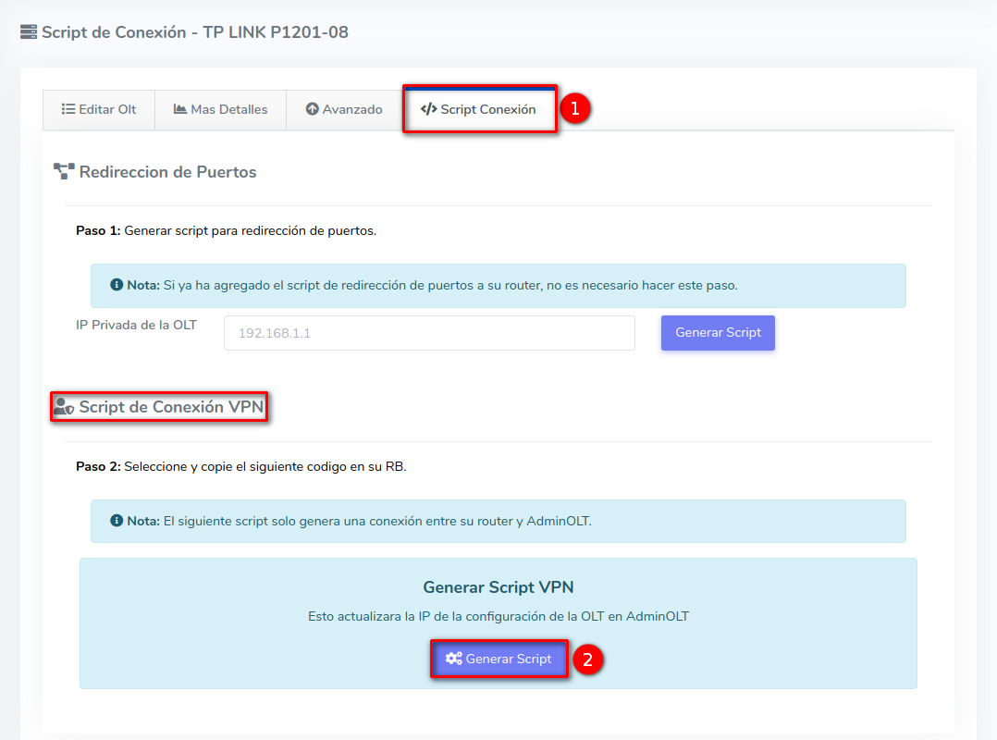Click the Script de Conexión VPN heading
Viewport: 997px width, 740px height.
coord(172,407)
